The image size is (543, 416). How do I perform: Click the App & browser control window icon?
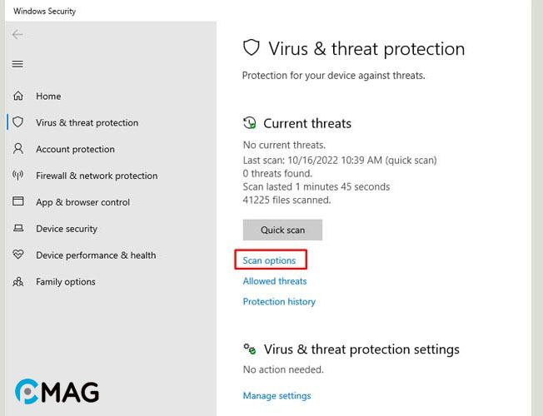18,201
